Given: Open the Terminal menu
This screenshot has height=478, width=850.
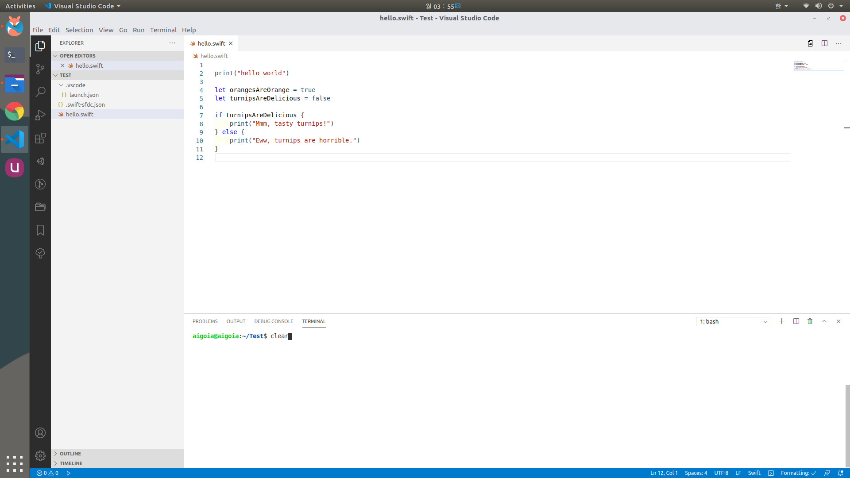Looking at the screenshot, I should click(163, 30).
